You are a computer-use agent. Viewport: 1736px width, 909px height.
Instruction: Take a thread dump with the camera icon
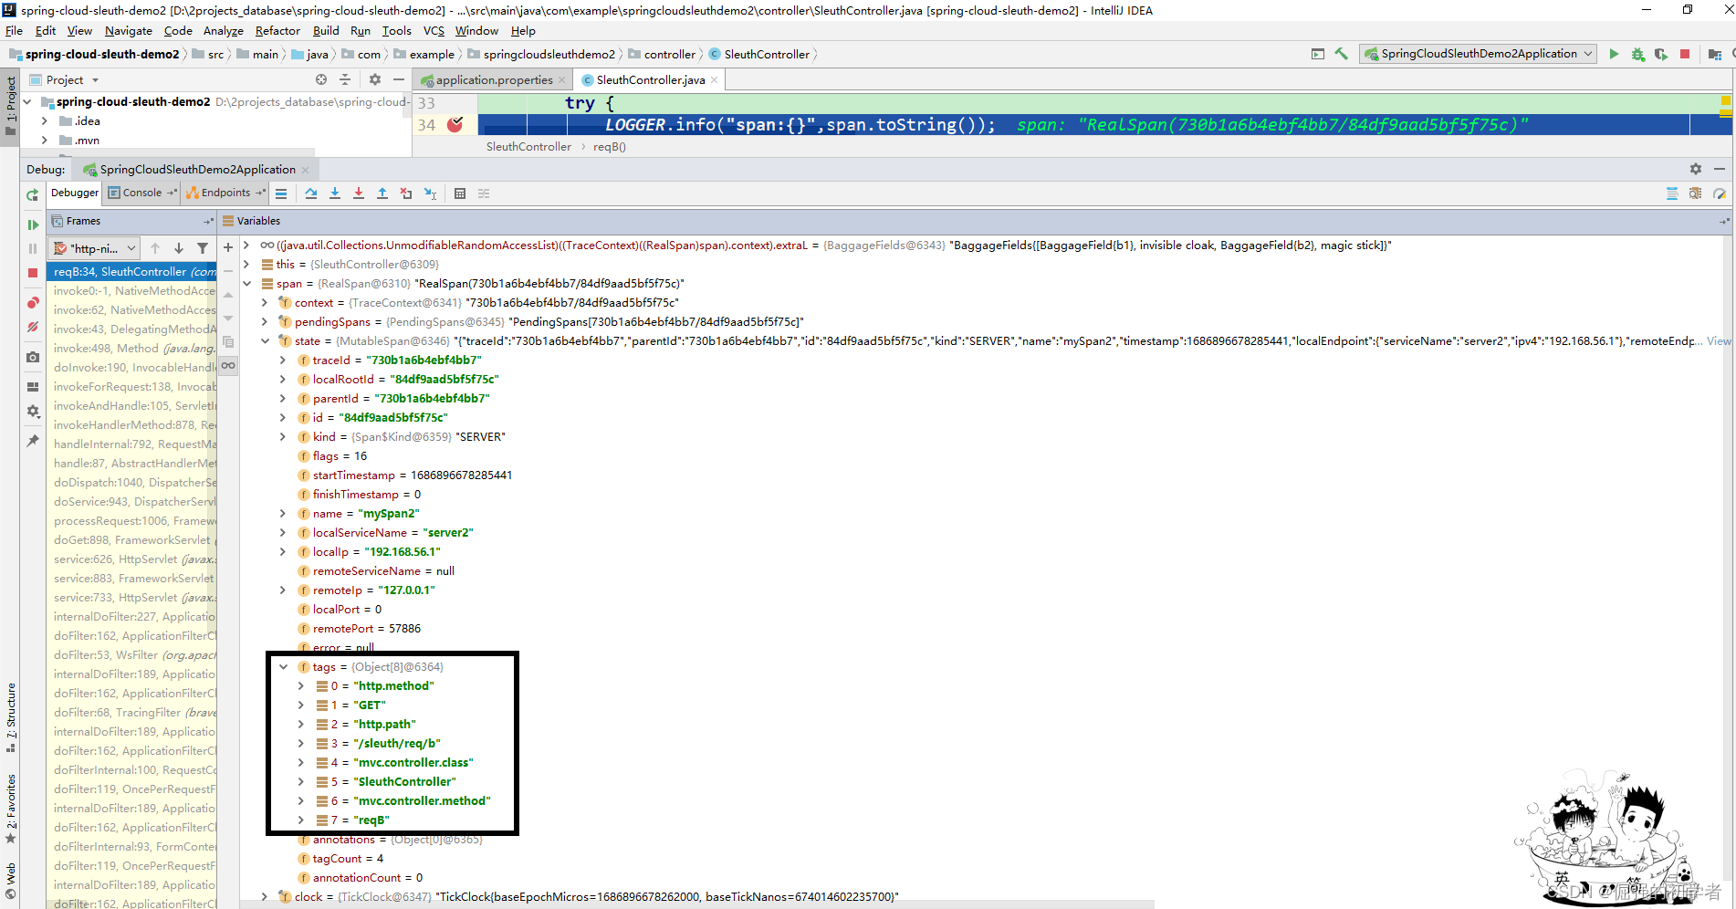tap(33, 357)
